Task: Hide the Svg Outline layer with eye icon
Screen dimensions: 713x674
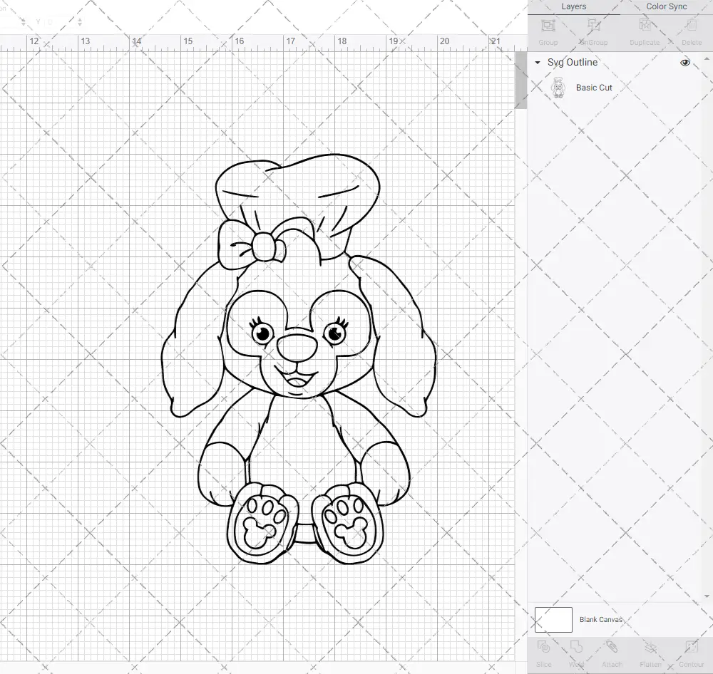Action: pos(684,63)
